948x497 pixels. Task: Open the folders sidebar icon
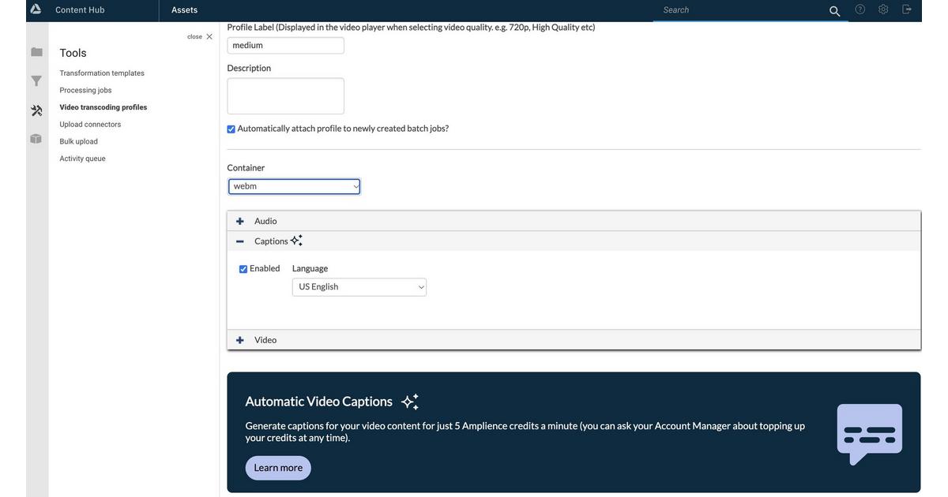click(x=36, y=52)
